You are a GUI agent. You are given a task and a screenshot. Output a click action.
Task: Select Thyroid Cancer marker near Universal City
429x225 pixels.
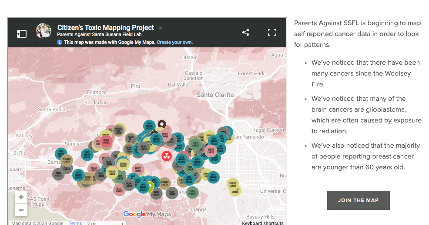[233, 185]
